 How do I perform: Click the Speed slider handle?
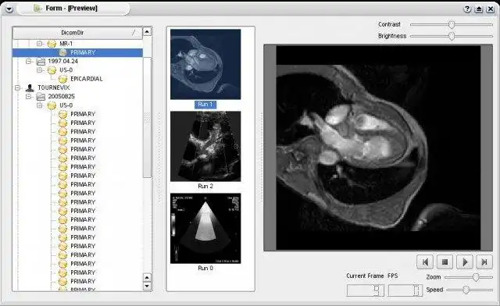[466, 290]
